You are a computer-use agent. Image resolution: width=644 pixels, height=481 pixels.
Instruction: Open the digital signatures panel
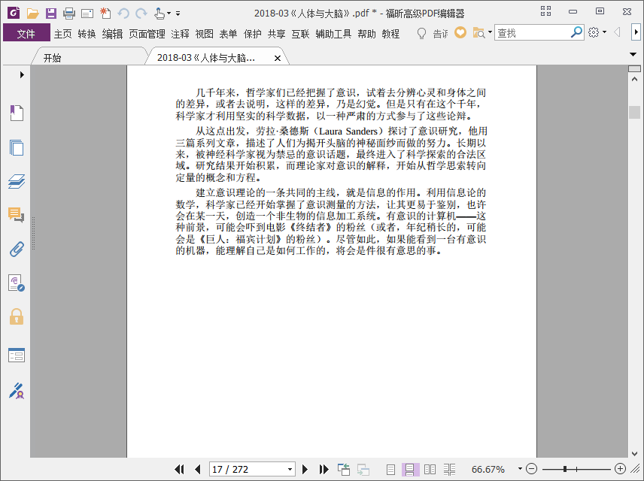tap(17, 283)
